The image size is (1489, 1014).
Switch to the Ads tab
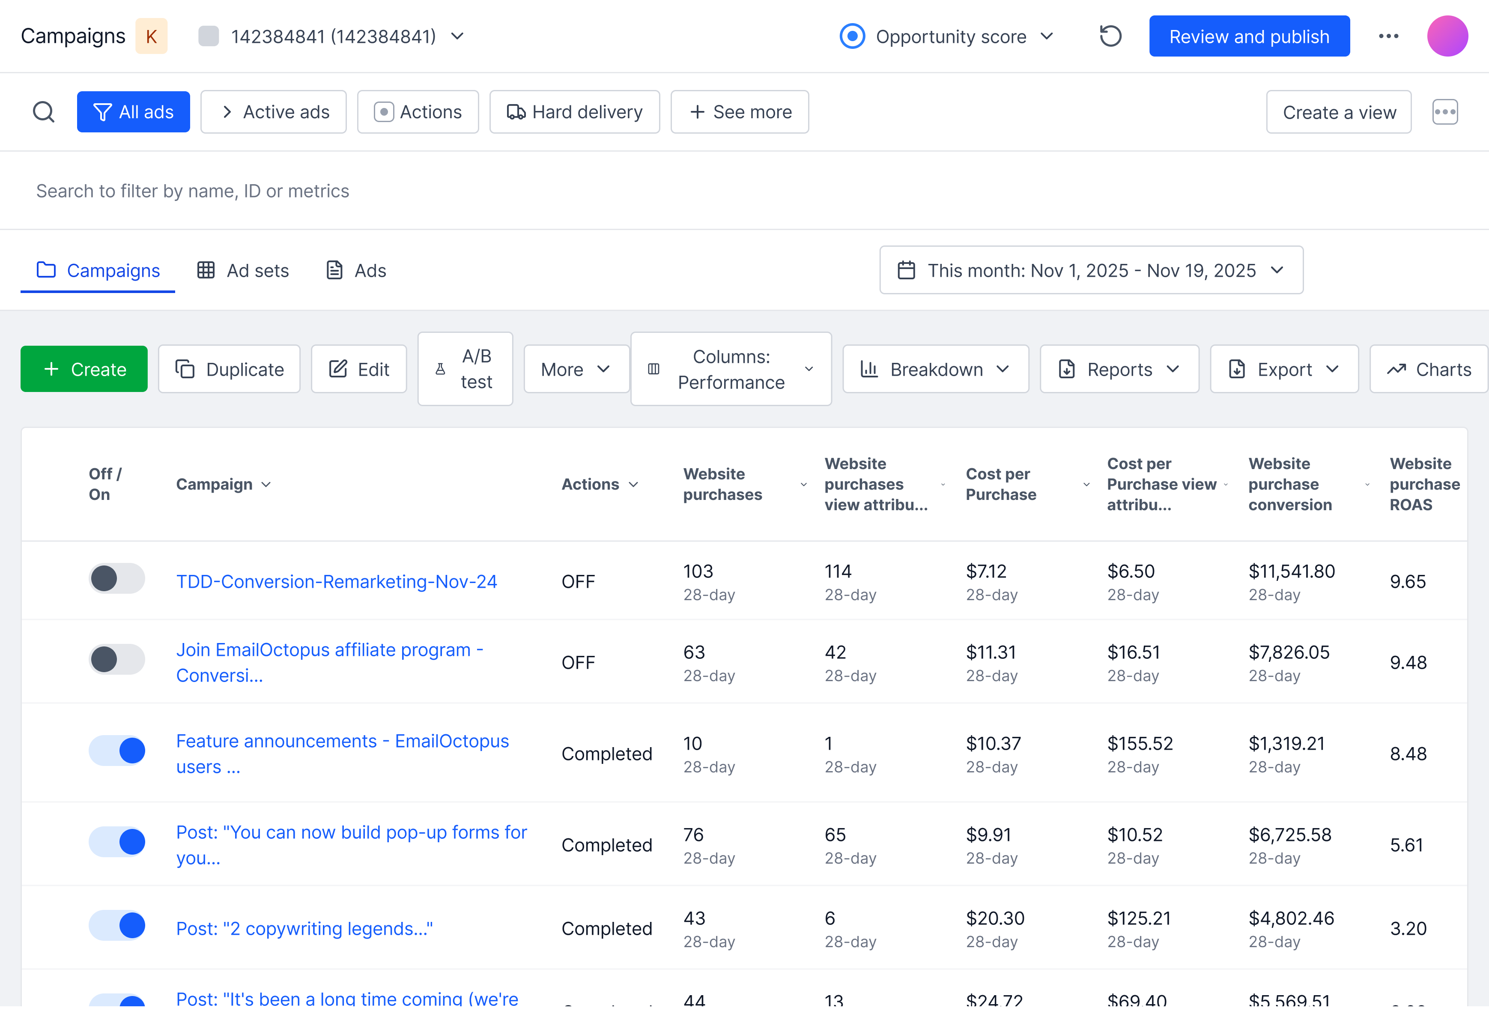[355, 270]
